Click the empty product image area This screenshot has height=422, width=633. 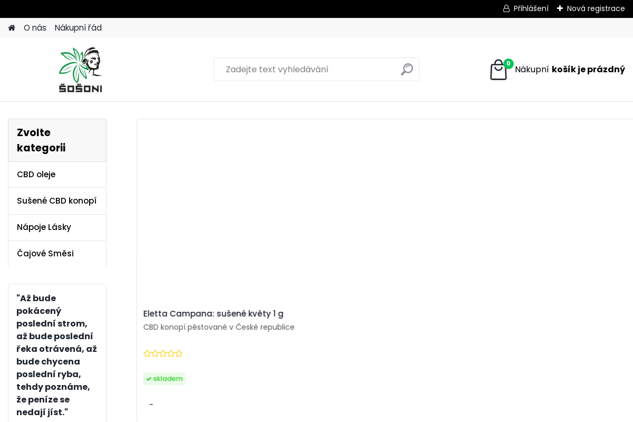click(385, 211)
